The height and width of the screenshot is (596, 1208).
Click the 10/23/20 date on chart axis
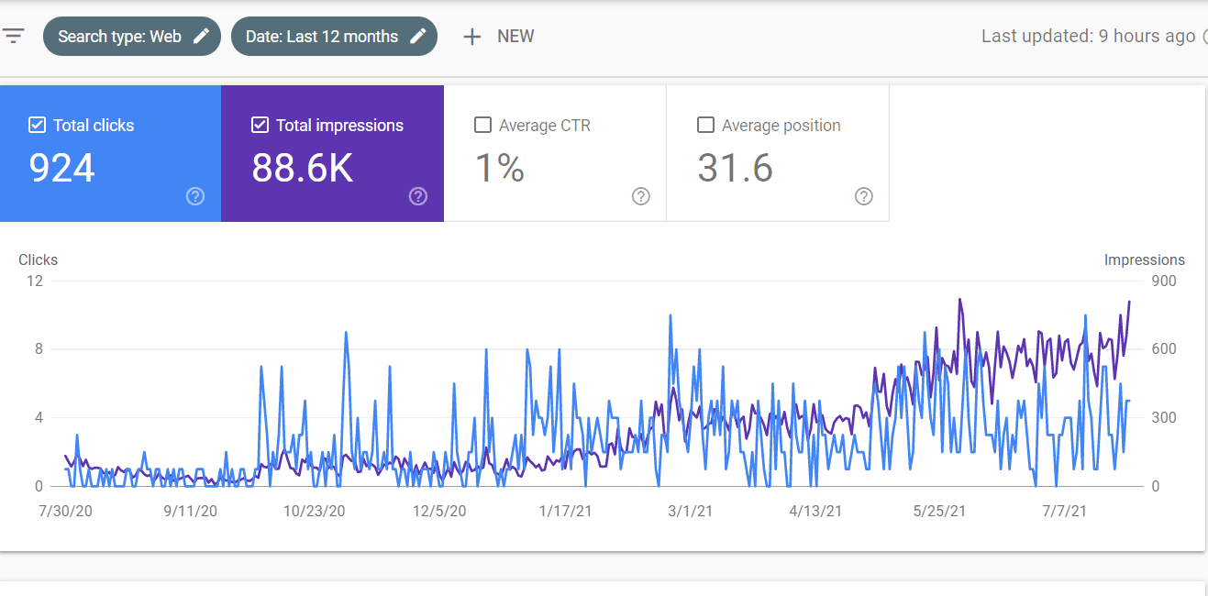click(x=315, y=511)
